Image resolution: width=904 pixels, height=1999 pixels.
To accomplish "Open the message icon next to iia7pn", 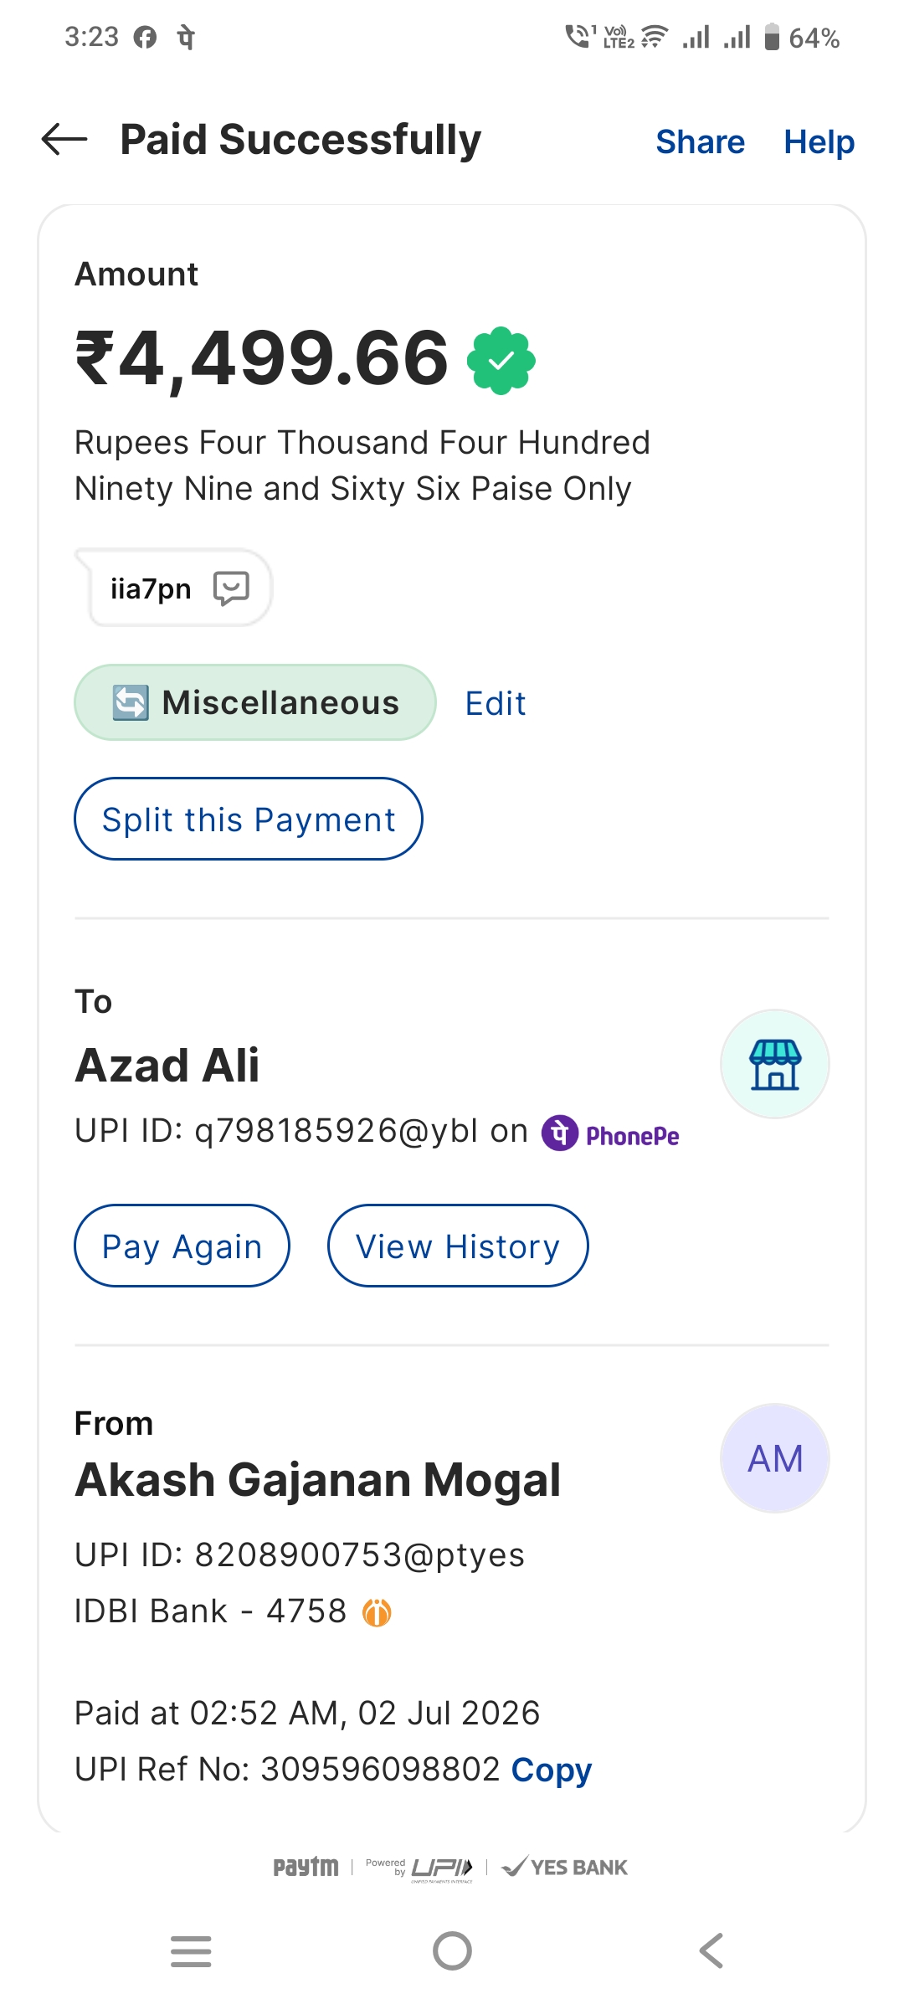I will click(x=231, y=588).
